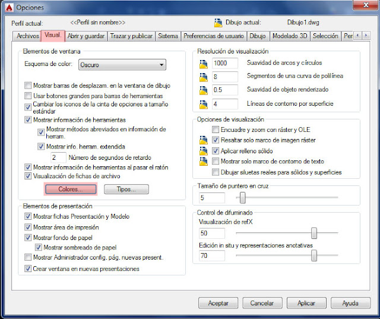This screenshot has height=319, width=380.
Task: Switch to the Archivos tab
Action: [27, 36]
